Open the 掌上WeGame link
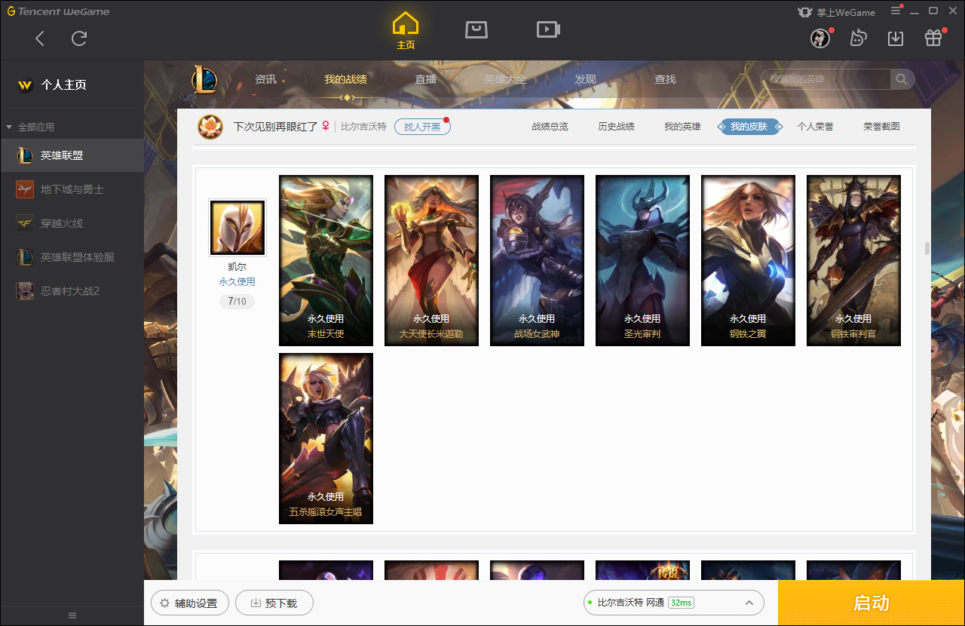This screenshot has height=626, width=965. pos(836,12)
